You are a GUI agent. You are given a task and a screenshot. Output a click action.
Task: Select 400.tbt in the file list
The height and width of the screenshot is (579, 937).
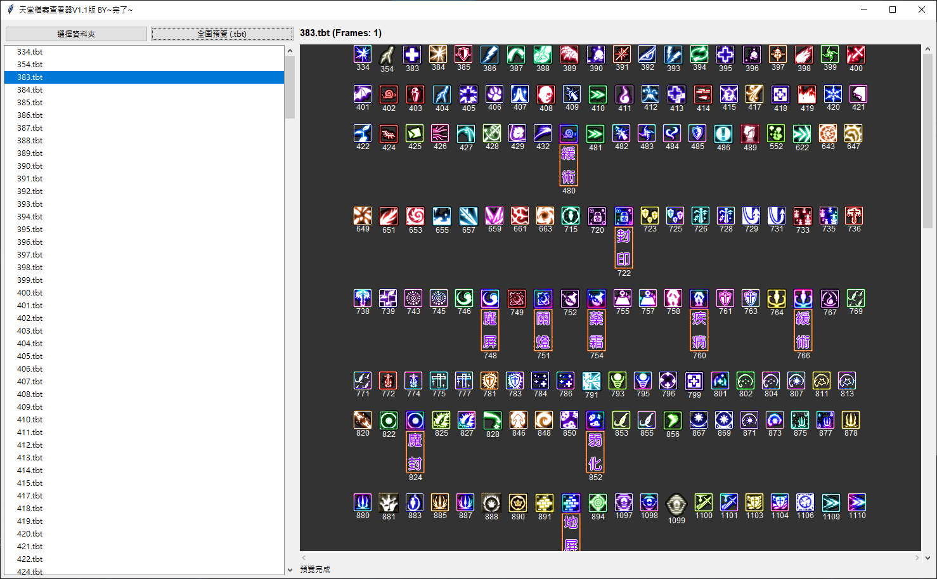pyautogui.click(x=30, y=293)
